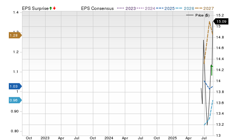This screenshot has height=140, width=235.
Task: Select the 2024 consensus legend entry
Action: (x=146, y=8)
